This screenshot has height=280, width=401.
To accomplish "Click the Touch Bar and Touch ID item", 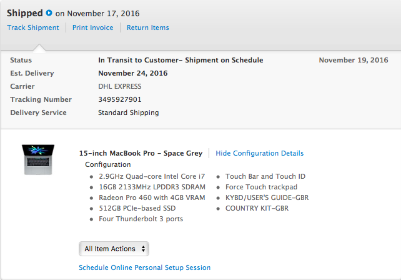I will pos(265,176).
